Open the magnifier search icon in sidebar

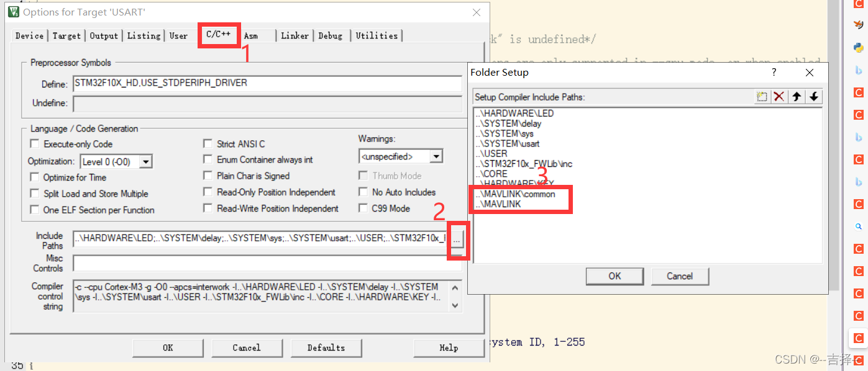click(x=859, y=226)
